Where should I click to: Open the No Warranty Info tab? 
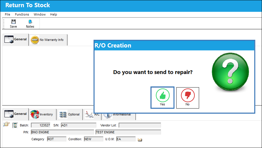pos(48,40)
